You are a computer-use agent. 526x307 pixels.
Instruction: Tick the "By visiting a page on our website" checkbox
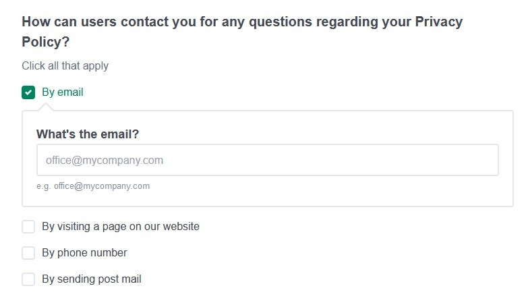(28, 227)
